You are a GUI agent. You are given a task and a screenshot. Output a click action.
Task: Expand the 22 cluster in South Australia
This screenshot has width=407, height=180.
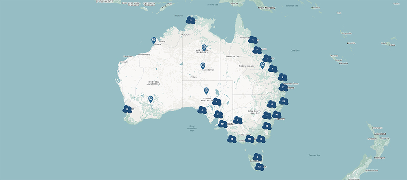tap(218, 115)
